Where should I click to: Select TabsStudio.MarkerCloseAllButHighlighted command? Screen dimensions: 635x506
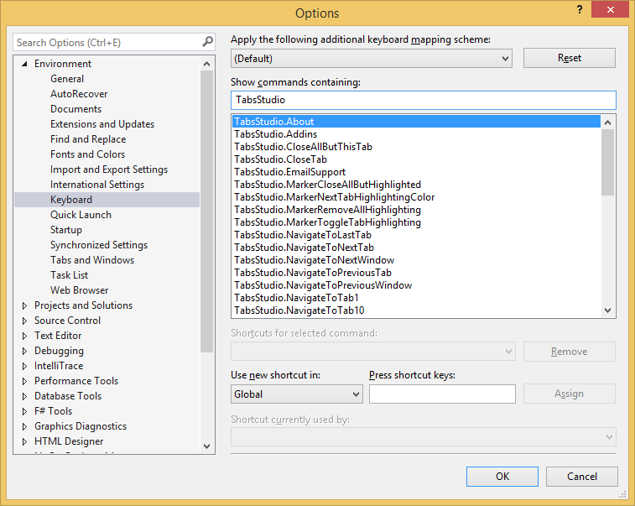tap(416, 185)
